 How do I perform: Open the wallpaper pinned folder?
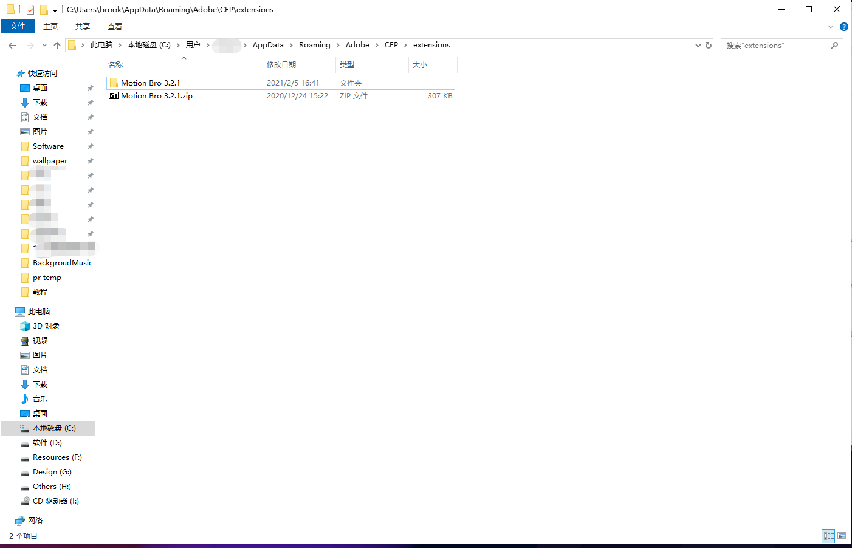click(50, 161)
